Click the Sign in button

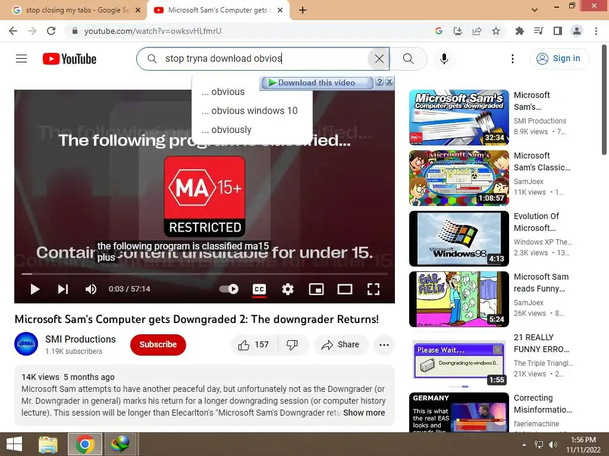click(559, 59)
